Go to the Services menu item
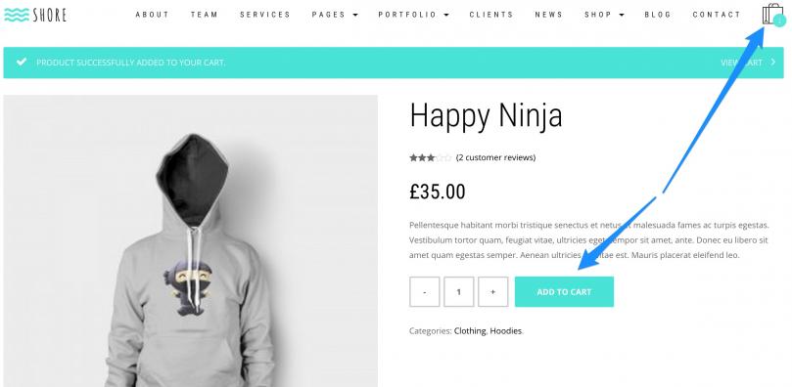The width and height of the screenshot is (792, 387). tap(265, 15)
